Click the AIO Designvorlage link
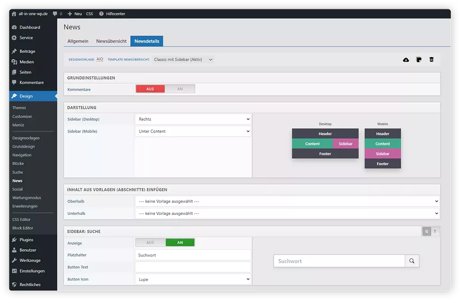This screenshot has width=460, height=303. pyautogui.click(x=100, y=59)
